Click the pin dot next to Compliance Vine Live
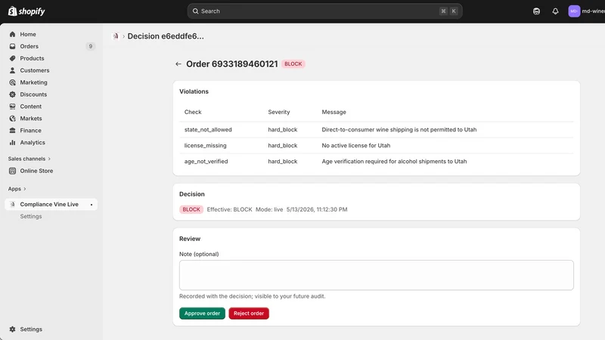Viewport: 605px width, 340px height. [x=92, y=205]
